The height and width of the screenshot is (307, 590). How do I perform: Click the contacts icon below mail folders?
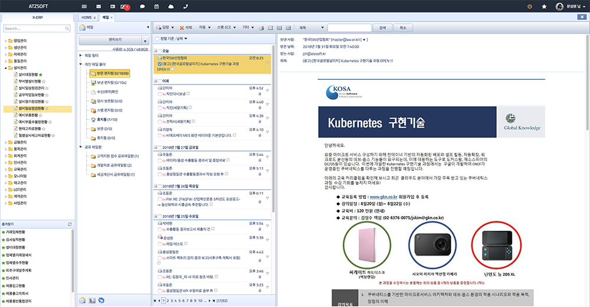click(x=92, y=301)
